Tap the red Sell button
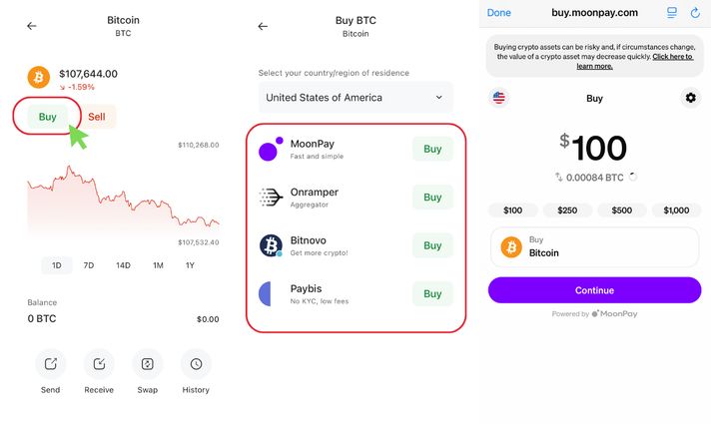This screenshot has height=424, width=715. [x=97, y=117]
